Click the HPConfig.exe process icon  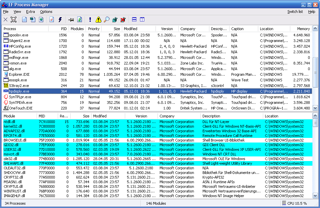6,46
